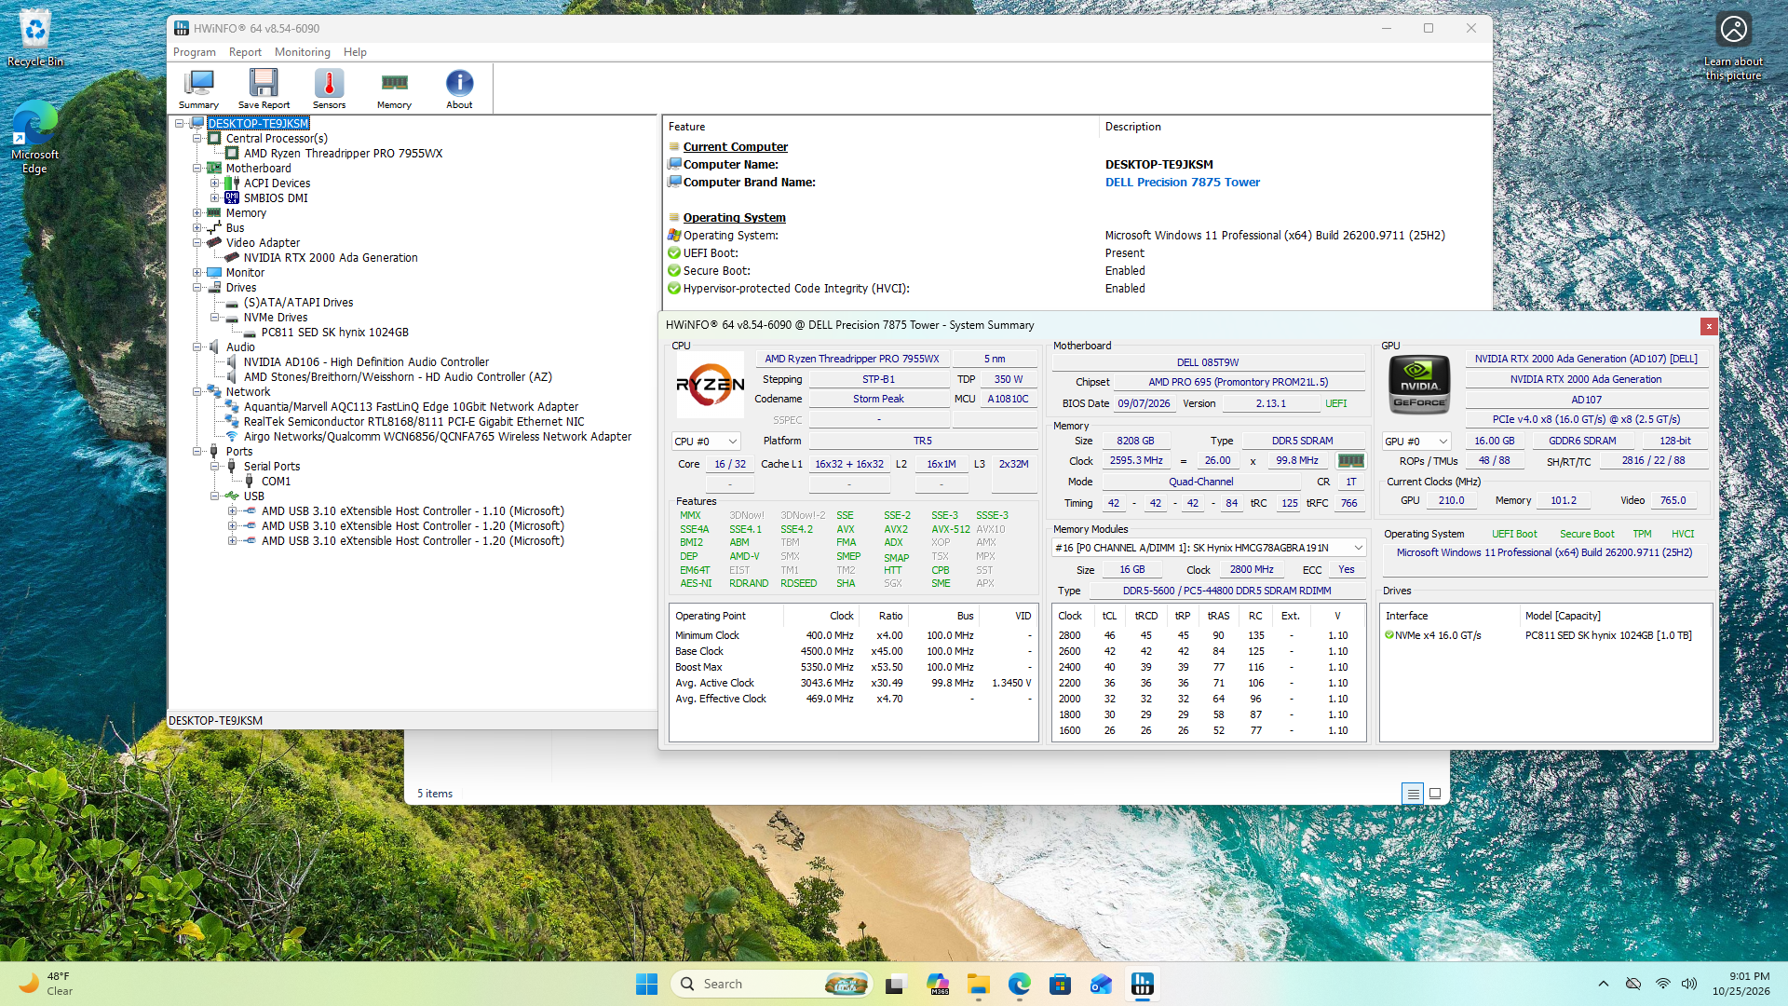The height and width of the screenshot is (1006, 1788).
Task: Launch Microsoft Edge from the taskbar
Action: point(1020,984)
